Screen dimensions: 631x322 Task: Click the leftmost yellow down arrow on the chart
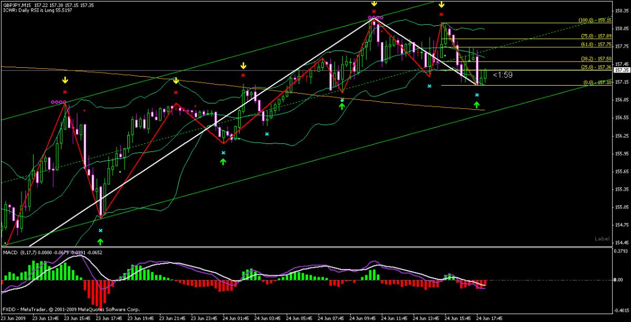(65, 80)
